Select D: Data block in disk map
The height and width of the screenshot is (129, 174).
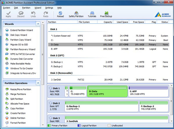coord(107,91)
